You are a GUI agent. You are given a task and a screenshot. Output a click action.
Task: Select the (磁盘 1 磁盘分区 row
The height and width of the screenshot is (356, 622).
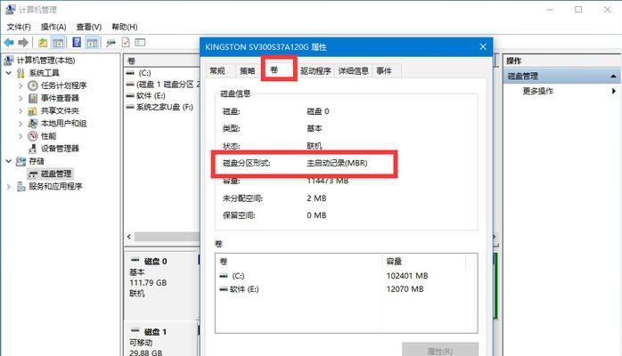tap(162, 85)
